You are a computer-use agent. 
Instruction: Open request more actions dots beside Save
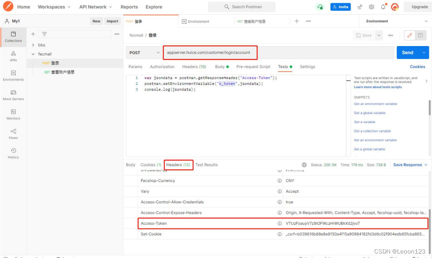click(390, 35)
